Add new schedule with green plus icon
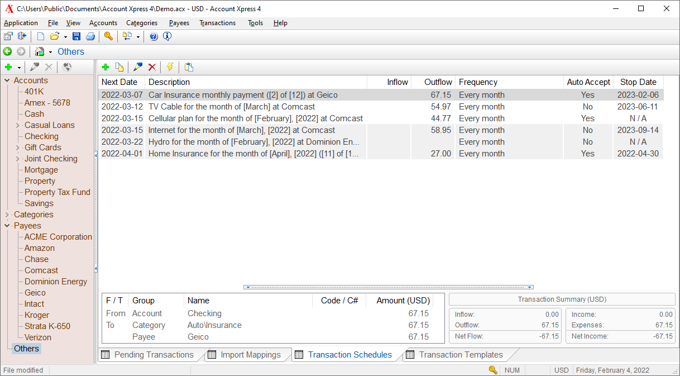 pos(106,67)
